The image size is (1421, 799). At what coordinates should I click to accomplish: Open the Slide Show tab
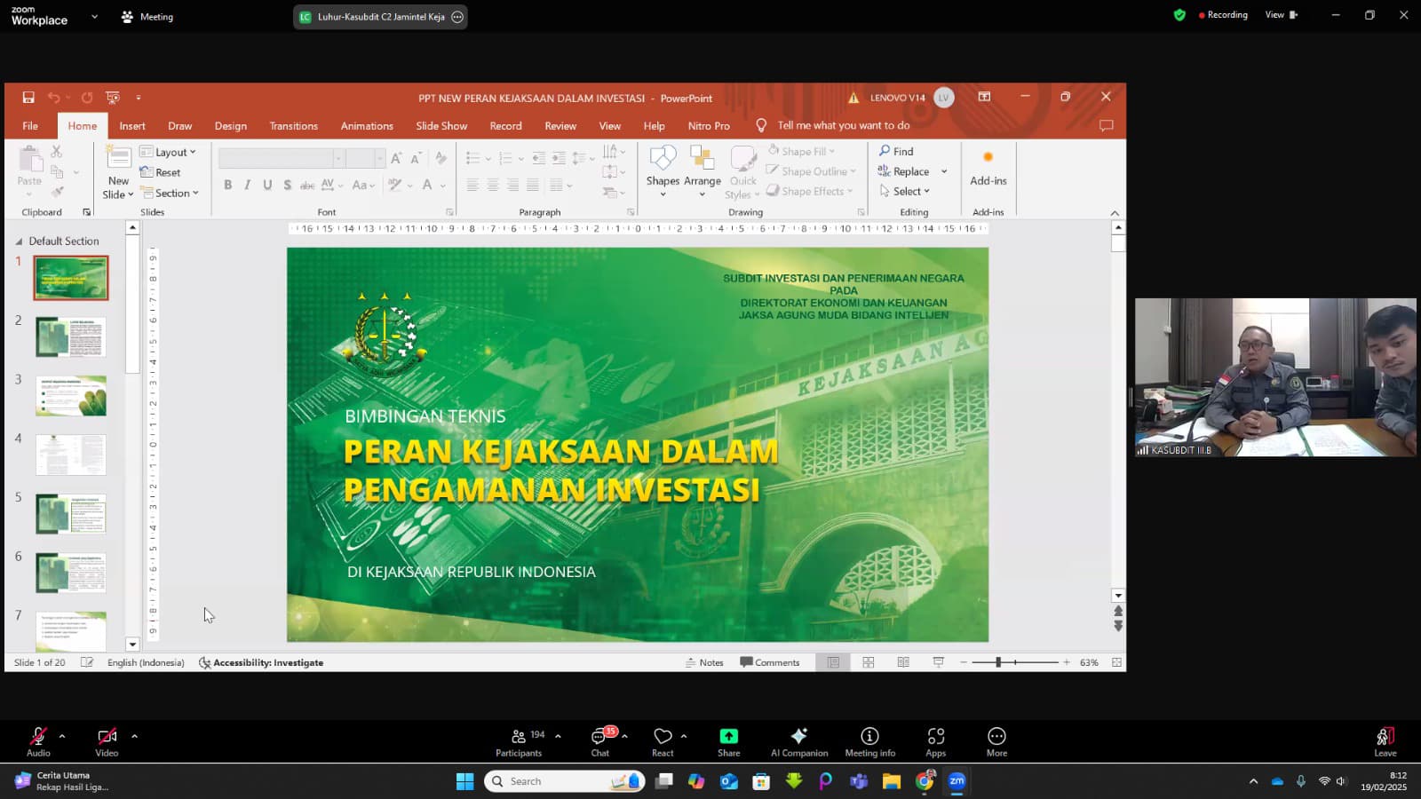(x=441, y=126)
